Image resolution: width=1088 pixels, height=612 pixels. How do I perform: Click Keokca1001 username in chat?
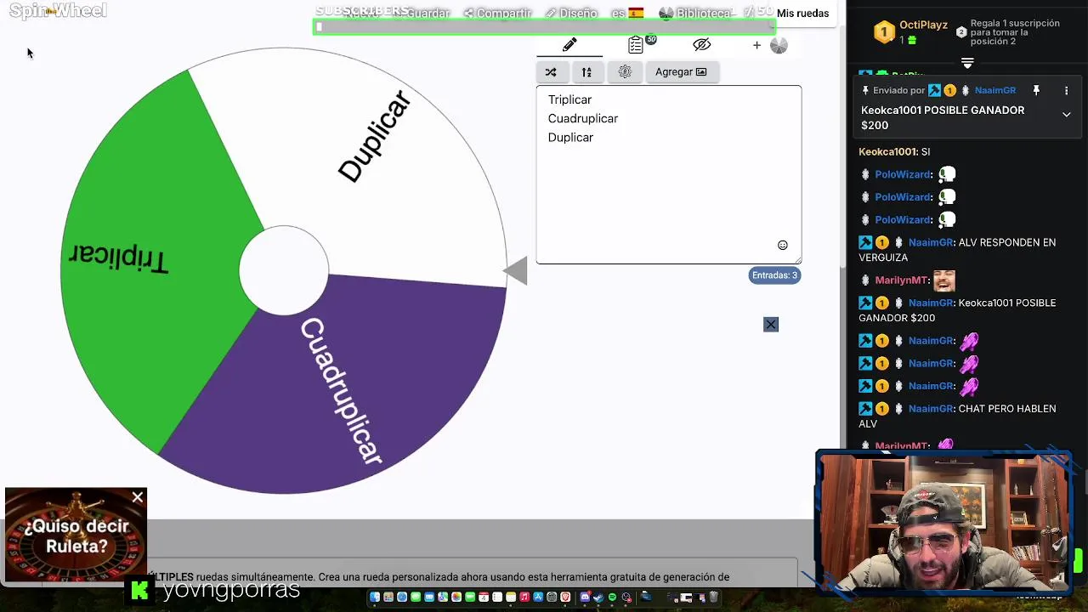click(x=888, y=152)
